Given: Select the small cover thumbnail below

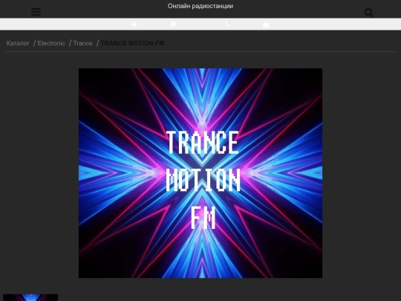Looking at the screenshot, I should 30,297.
